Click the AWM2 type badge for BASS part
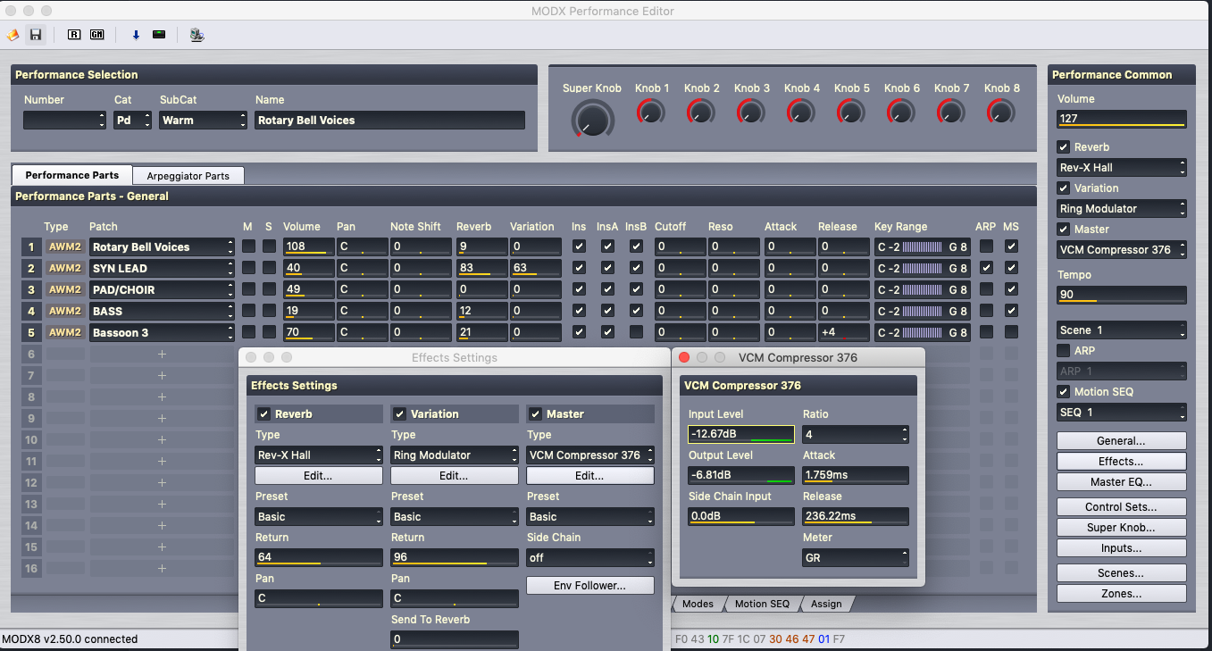1212x651 pixels. (65, 311)
